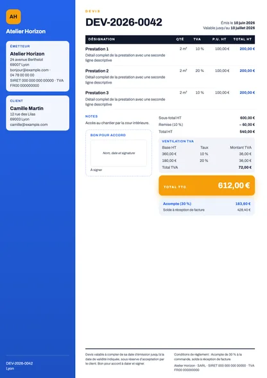Screen dimensions: 267x378
Task: Select the Atelier Horizon sidebar title
Action: coord(26,32)
